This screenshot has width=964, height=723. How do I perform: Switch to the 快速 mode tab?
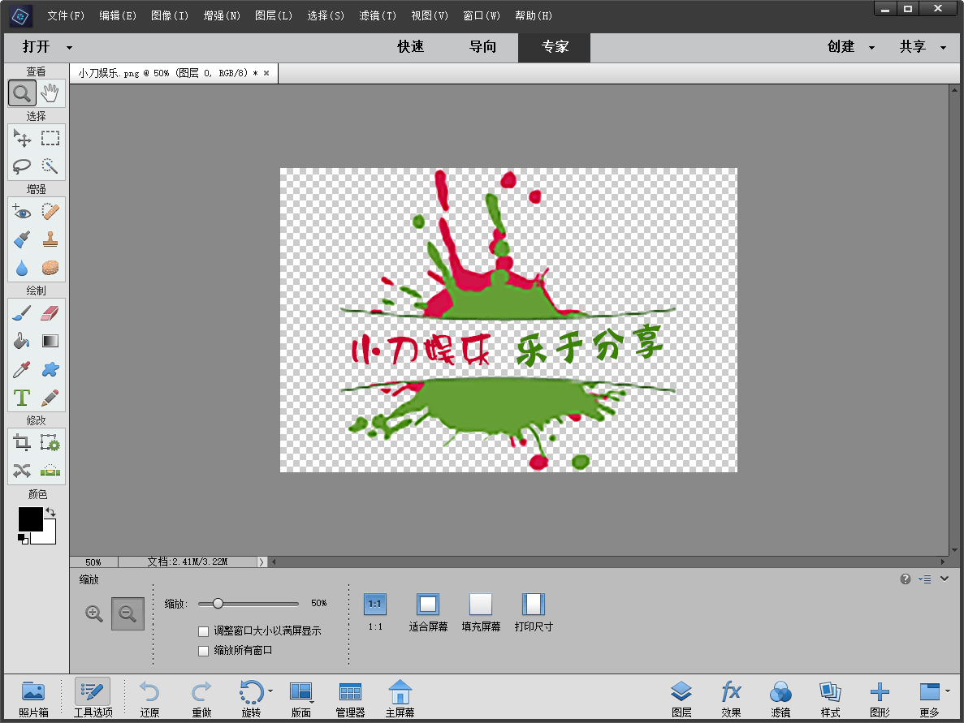click(x=410, y=47)
